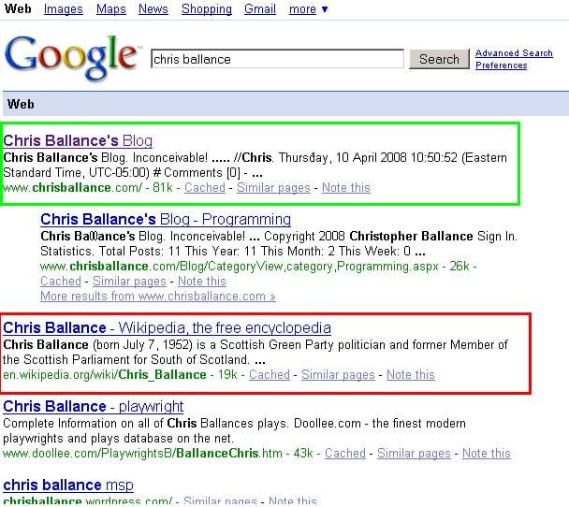Open Cached link for Programming.aspx result

(x=61, y=281)
